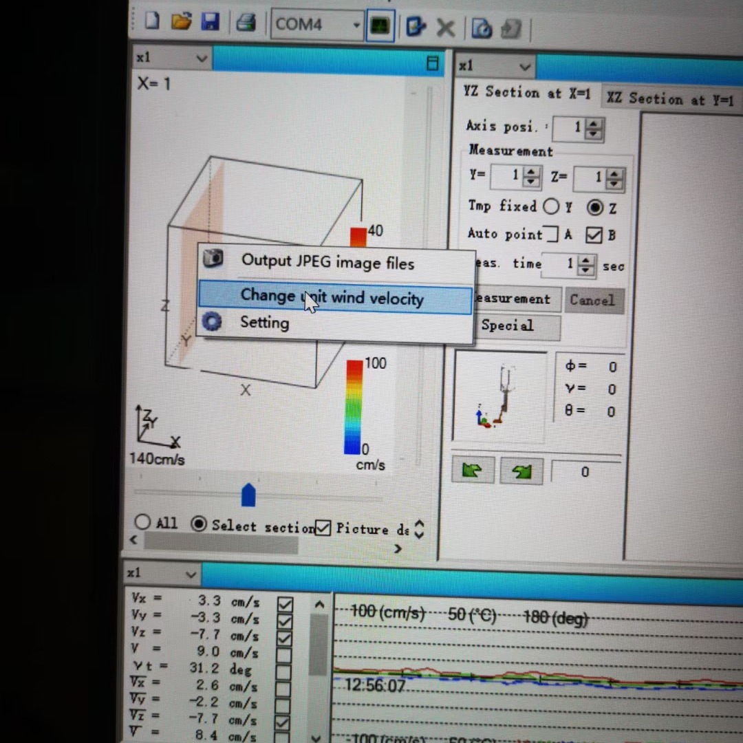
Task: Click the rotation angle field showing 0
Action: [x=585, y=471]
